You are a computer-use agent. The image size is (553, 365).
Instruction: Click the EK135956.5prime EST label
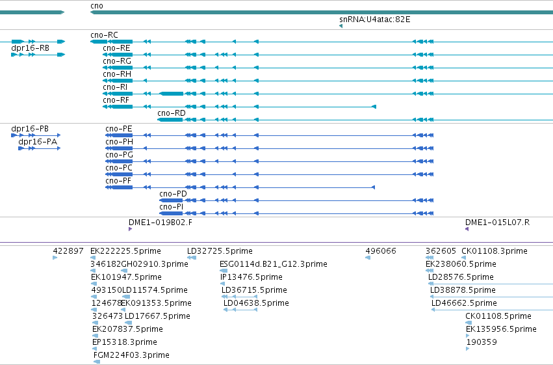tap(501, 329)
